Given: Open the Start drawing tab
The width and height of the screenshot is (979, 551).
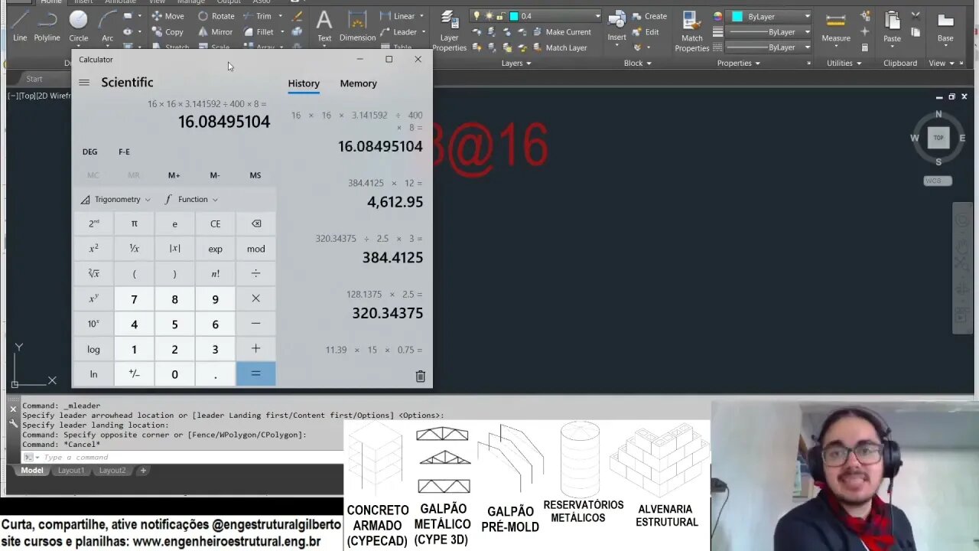Looking at the screenshot, I should 34,79.
